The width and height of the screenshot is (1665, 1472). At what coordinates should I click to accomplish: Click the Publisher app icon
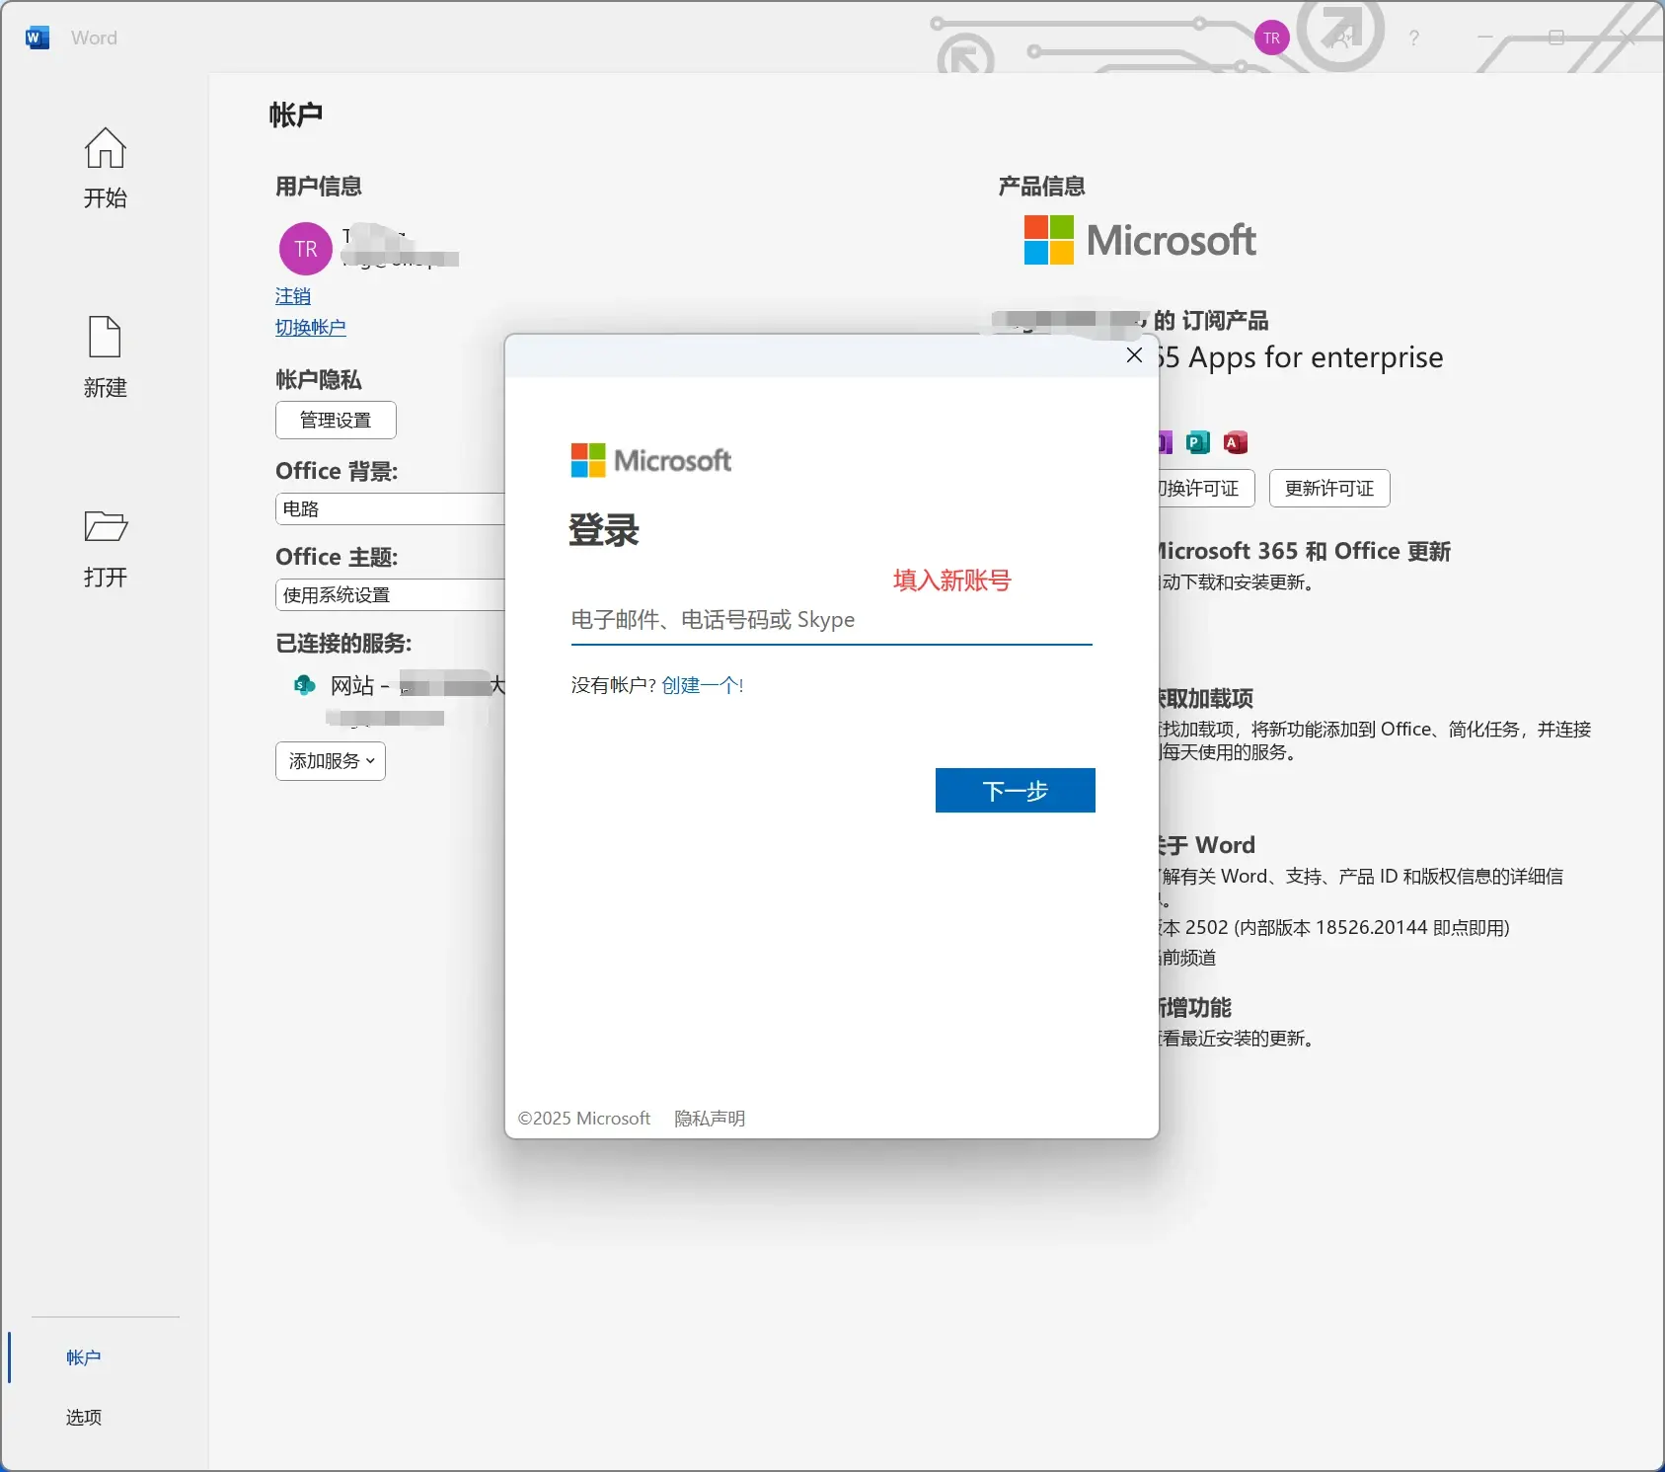[1198, 442]
